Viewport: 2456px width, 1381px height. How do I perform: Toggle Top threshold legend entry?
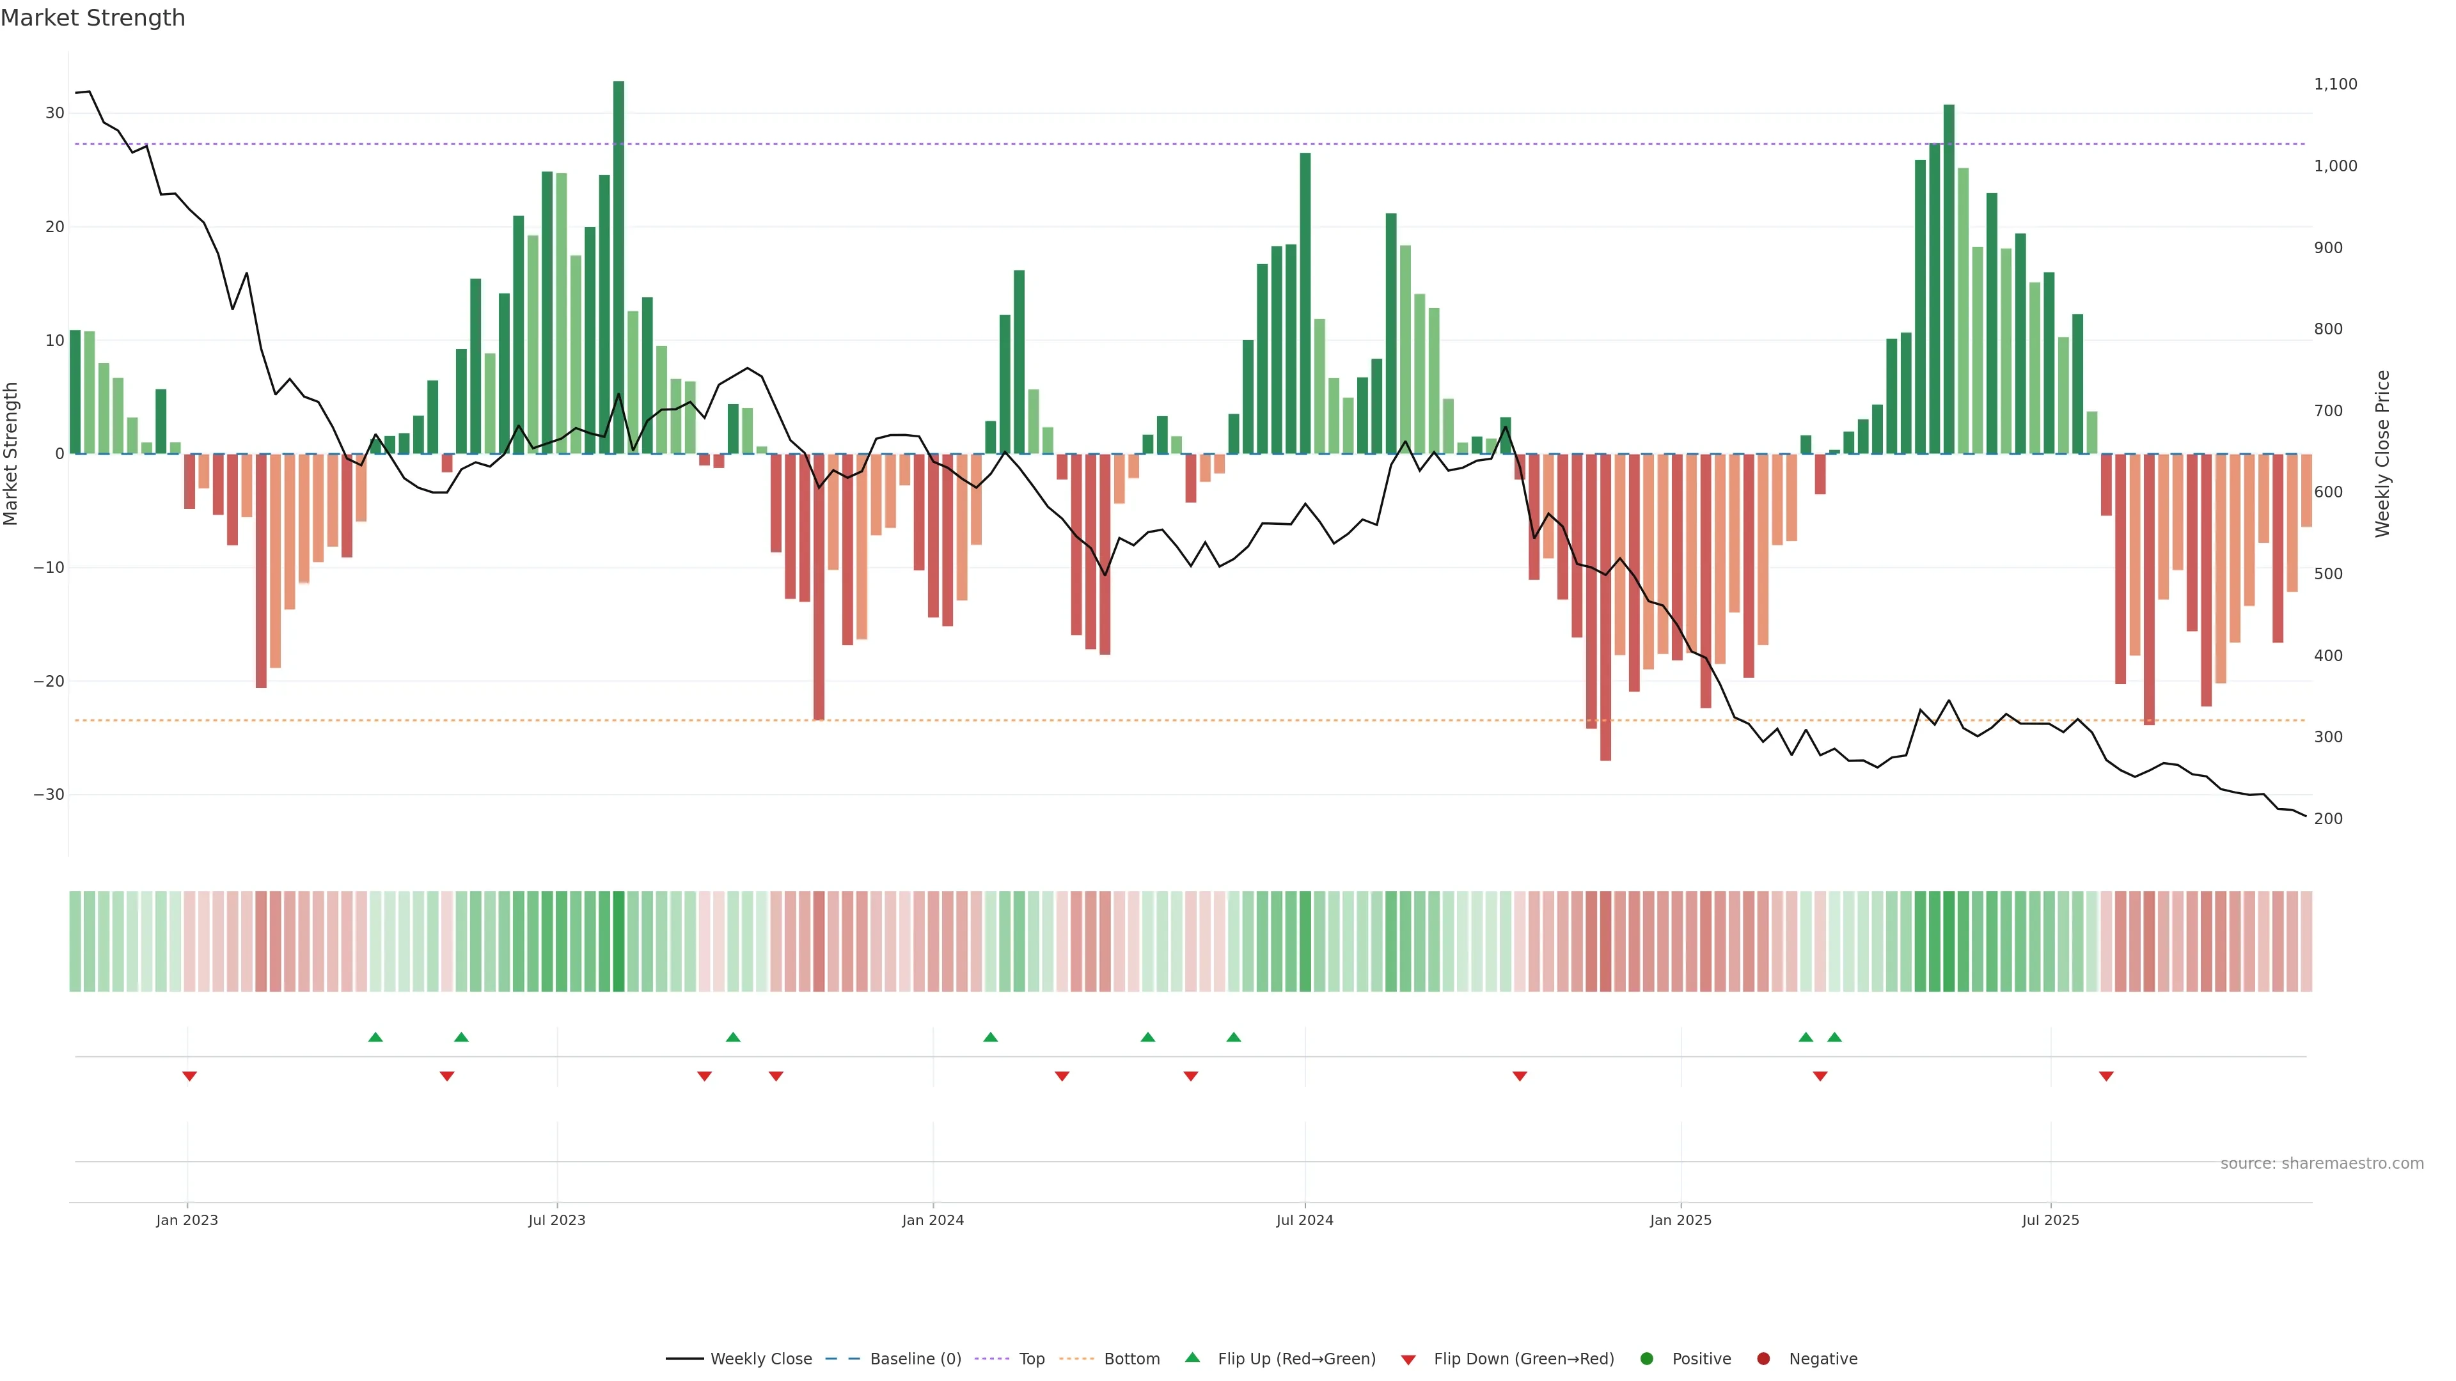pyautogui.click(x=1030, y=1358)
